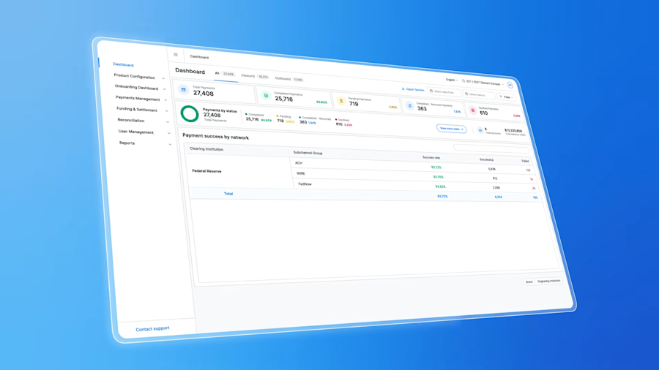Click the ACH row
Viewport: 659px width, 370px height.
[x=412, y=166]
